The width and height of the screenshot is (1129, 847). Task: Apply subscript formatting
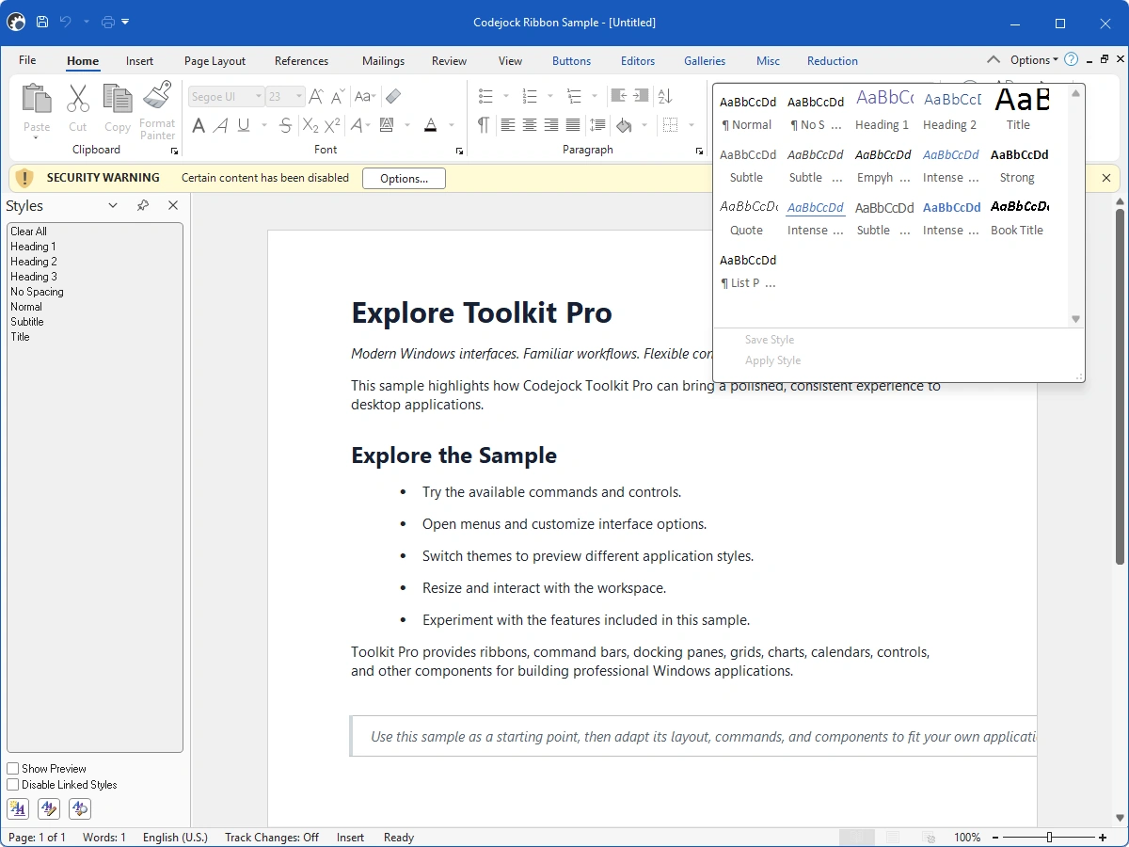(x=310, y=125)
